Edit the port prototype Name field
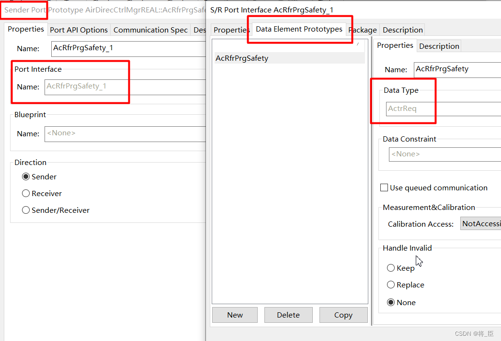501x341 pixels. click(128, 49)
